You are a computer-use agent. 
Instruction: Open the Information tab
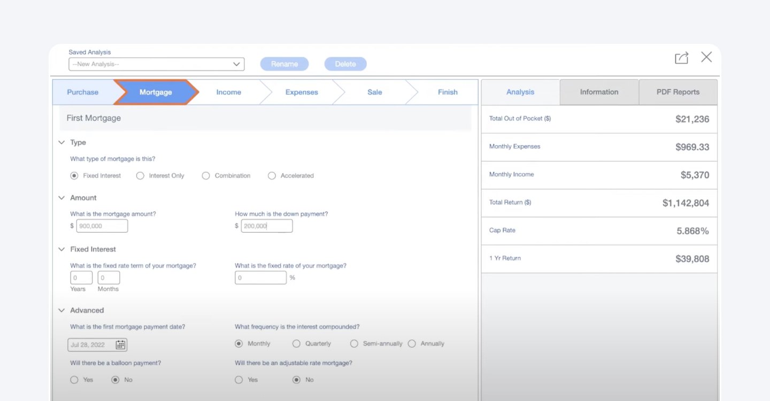pyautogui.click(x=599, y=92)
